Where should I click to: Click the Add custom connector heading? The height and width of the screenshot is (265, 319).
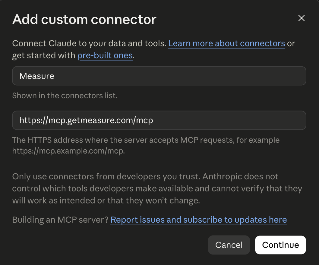point(84,20)
